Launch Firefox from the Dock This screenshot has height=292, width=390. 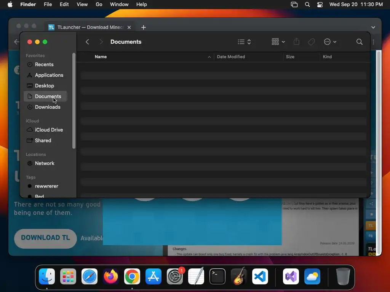tap(111, 276)
